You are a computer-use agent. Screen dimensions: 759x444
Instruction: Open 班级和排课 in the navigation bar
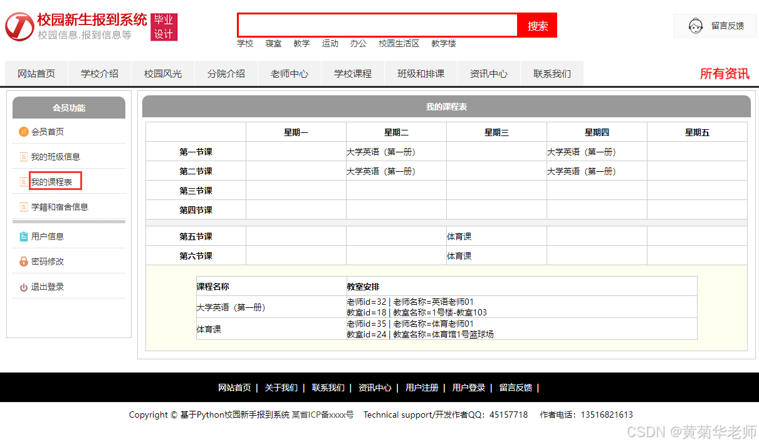421,73
